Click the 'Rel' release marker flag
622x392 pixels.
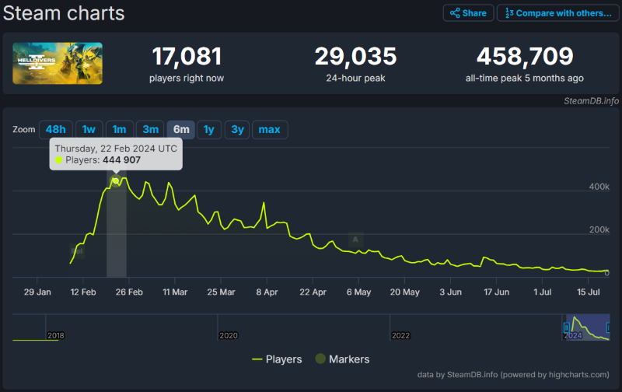pyautogui.click(x=77, y=251)
